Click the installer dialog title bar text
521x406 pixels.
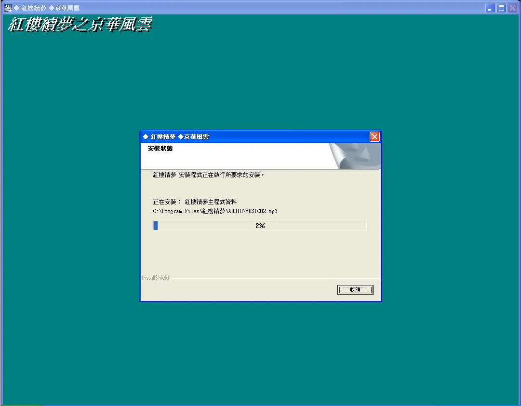click(x=176, y=136)
